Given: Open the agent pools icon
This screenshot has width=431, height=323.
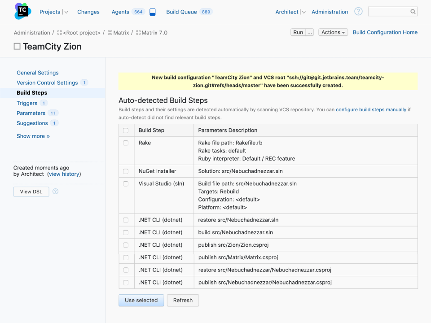Looking at the screenshot, I should tap(153, 12).
